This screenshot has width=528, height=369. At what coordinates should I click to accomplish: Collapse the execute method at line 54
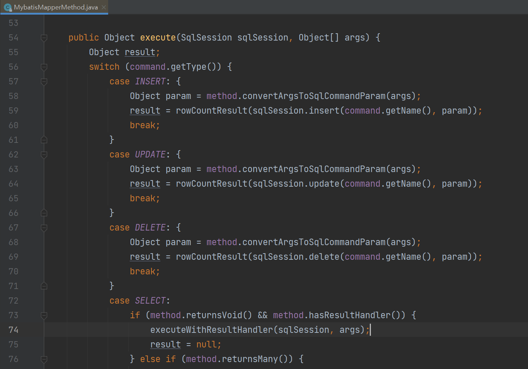pyautogui.click(x=44, y=38)
